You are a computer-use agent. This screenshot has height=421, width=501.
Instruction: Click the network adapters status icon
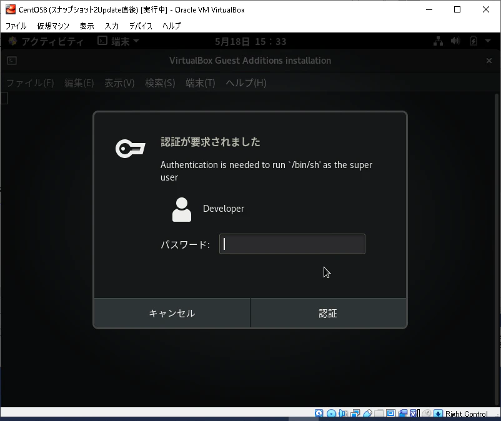point(355,414)
